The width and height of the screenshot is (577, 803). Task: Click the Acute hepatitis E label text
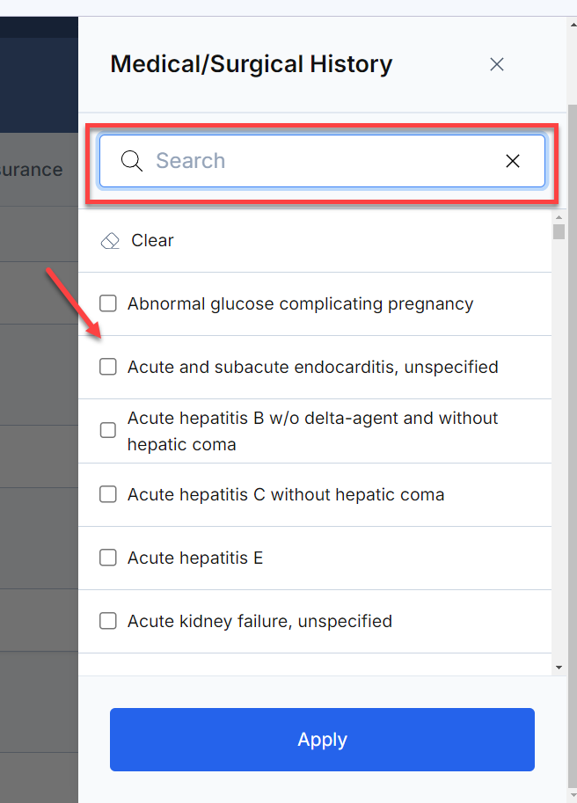coord(195,558)
